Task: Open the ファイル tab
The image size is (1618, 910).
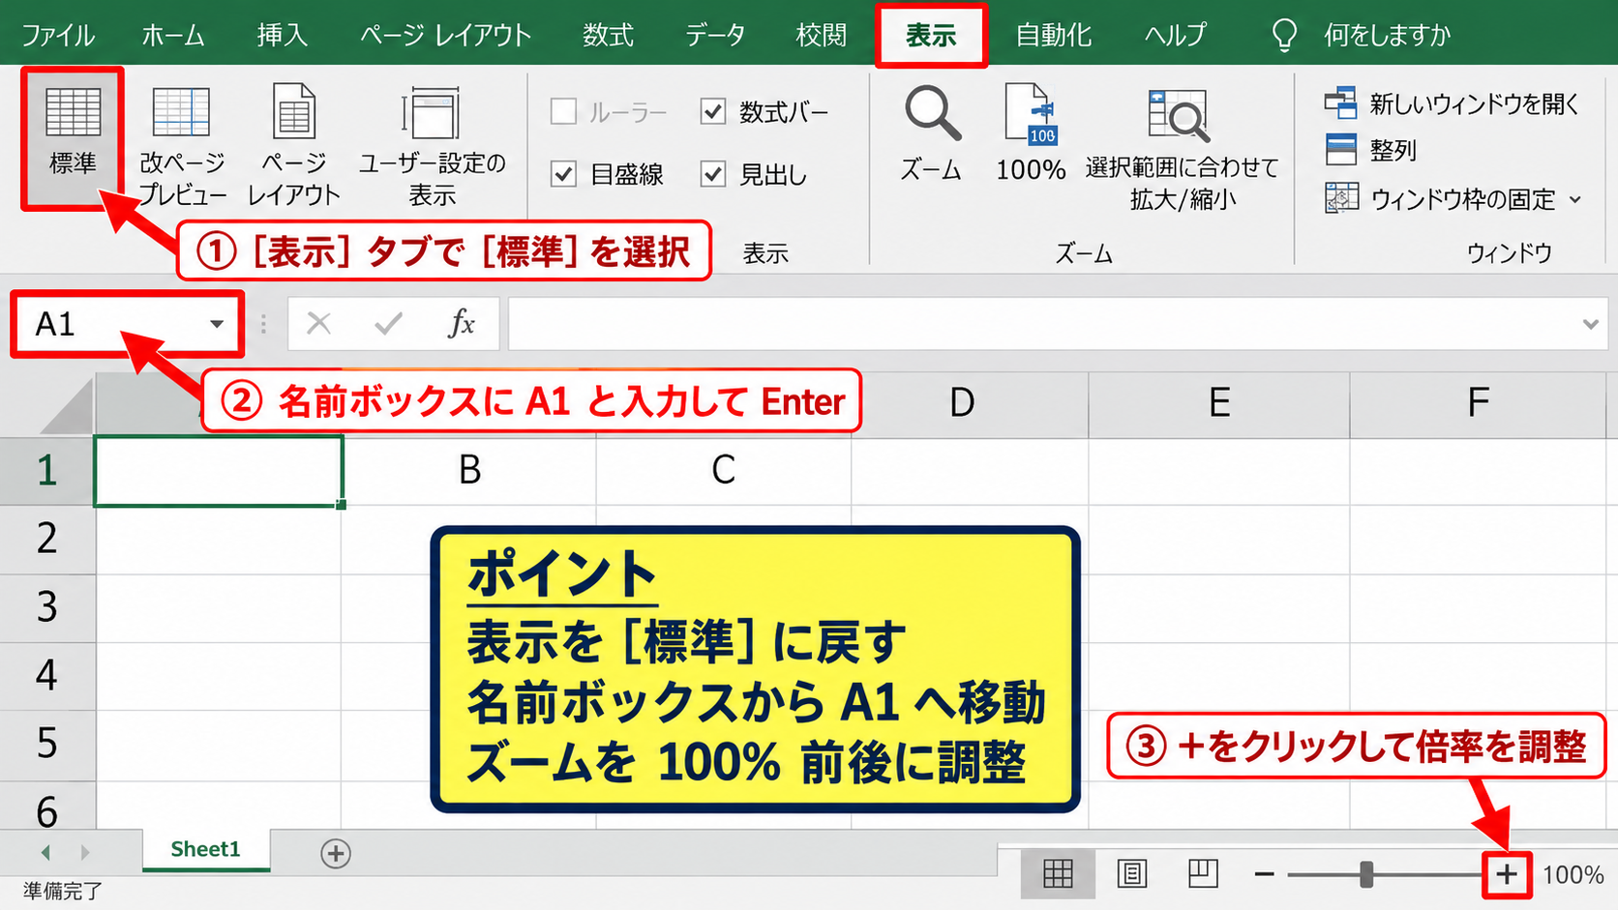Action: click(x=58, y=35)
